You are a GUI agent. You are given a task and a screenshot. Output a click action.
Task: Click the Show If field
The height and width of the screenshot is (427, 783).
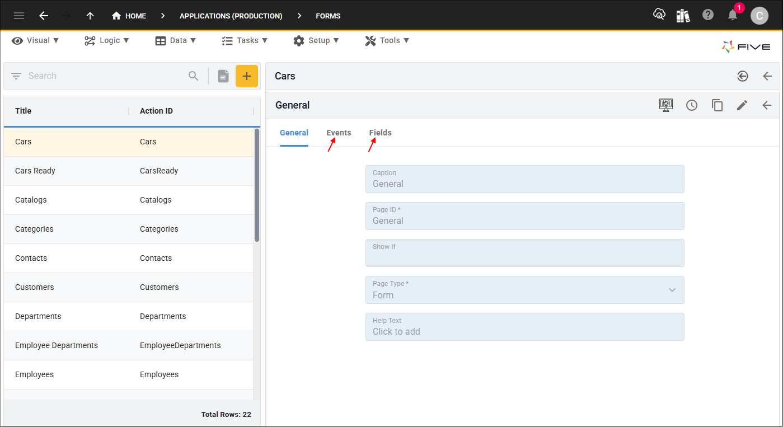pos(524,253)
